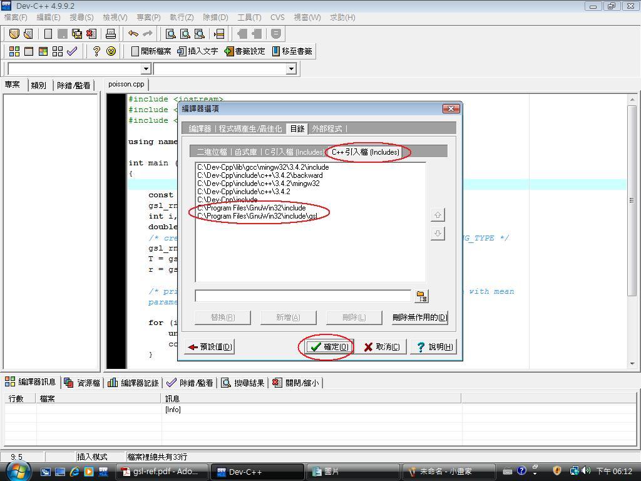Open the right function combo box dropdown
This screenshot has width=641, height=481.
click(x=291, y=69)
